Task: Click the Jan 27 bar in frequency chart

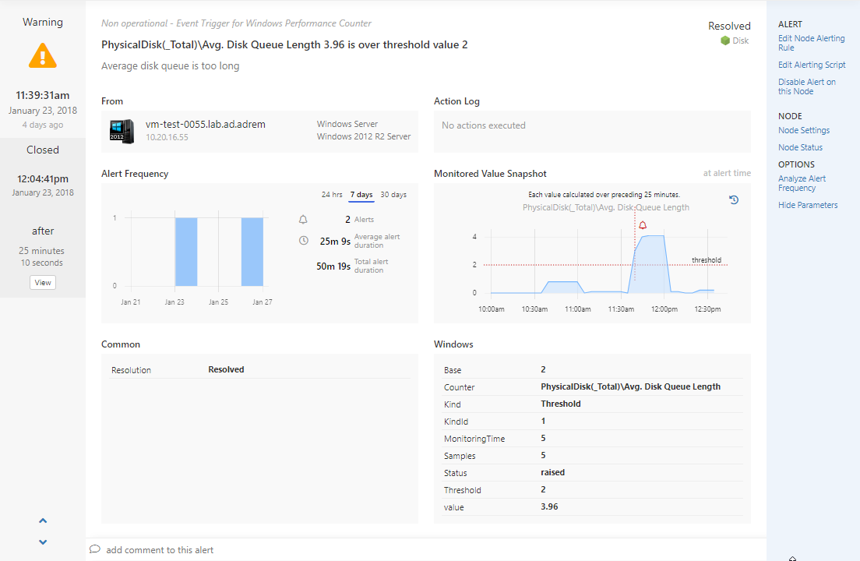Action: tap(252, 252)
